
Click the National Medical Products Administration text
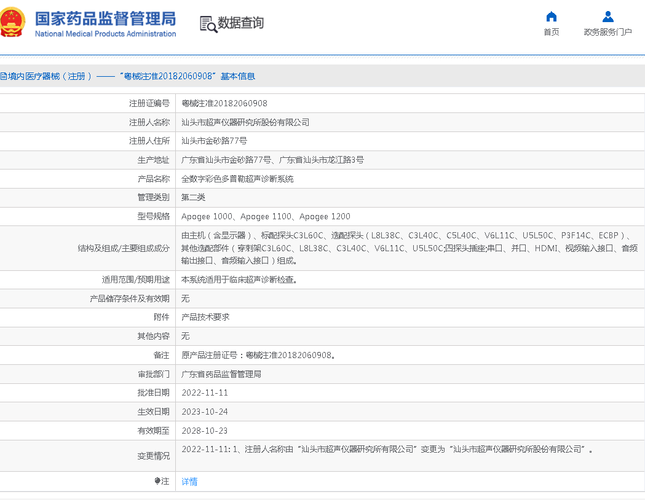(x=105, y=34)
